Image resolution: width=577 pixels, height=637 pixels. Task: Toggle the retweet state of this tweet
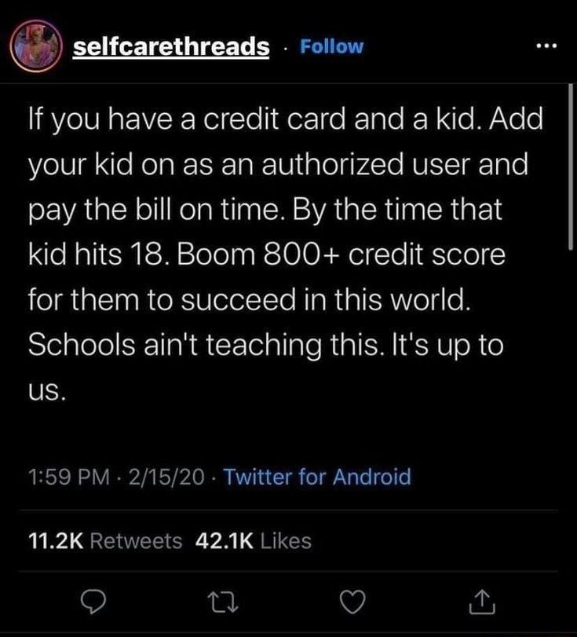click(x=224, y=602)
